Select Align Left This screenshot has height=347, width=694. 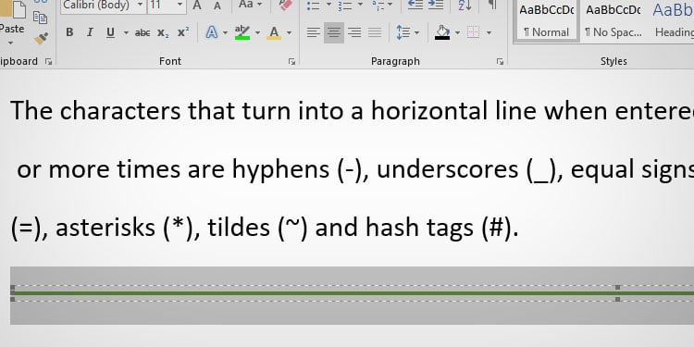pos(314,32)
